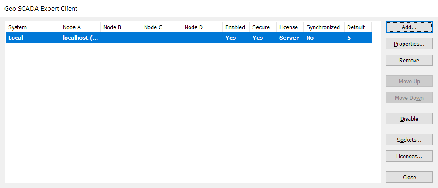438x188 pixels.
Task: Click the License column header
Action: [290, 27]
